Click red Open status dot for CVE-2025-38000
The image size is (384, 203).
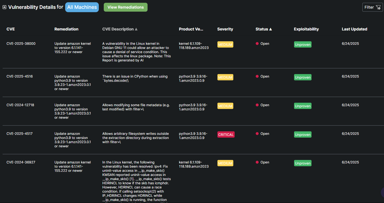[257, 44]
